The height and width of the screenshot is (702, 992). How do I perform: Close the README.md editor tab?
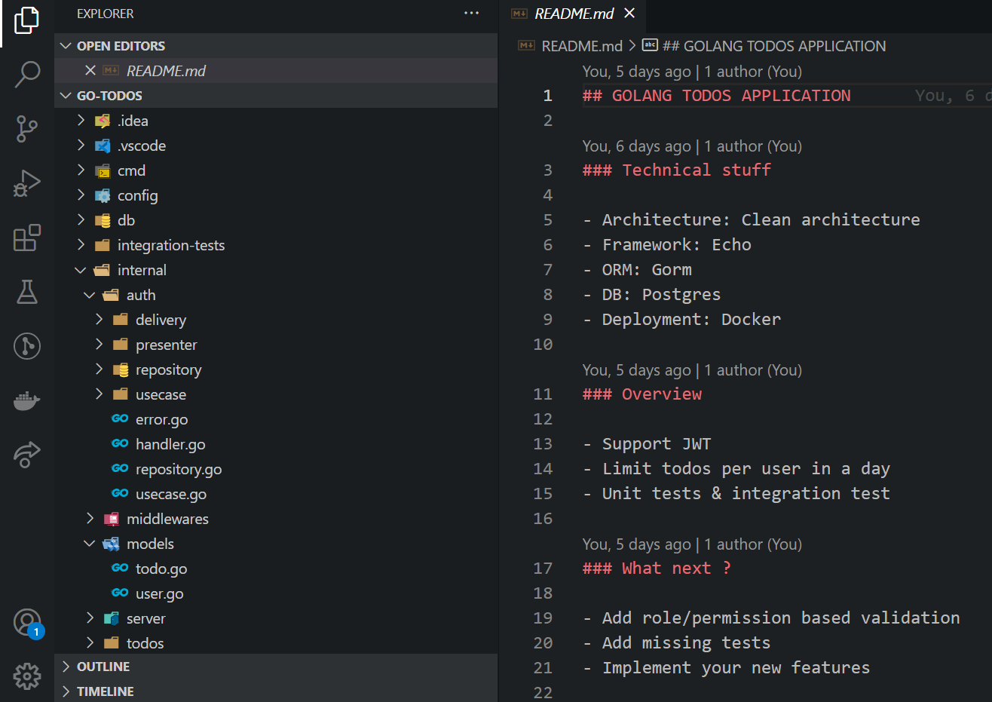[629, 13]
